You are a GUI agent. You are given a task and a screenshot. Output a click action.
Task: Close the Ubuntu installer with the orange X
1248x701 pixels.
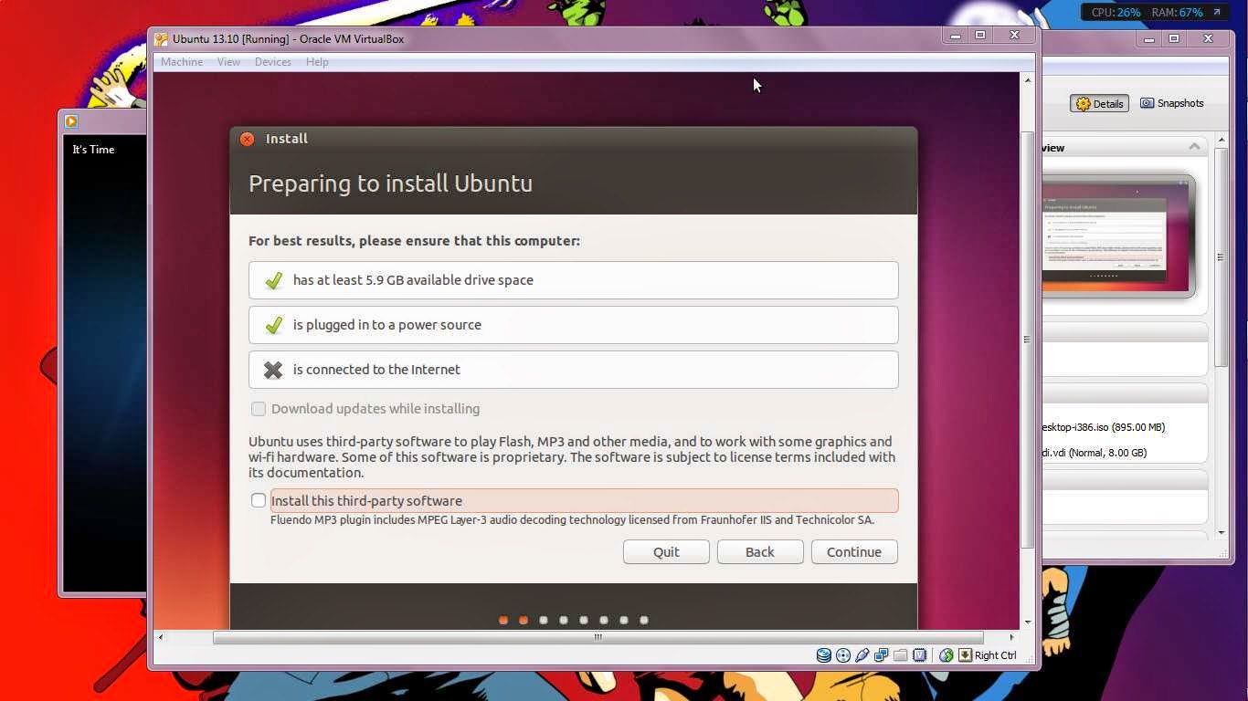tap(247, 139)
